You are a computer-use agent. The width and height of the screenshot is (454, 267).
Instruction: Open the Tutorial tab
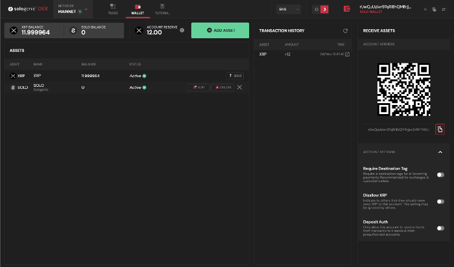click(162, 9)
